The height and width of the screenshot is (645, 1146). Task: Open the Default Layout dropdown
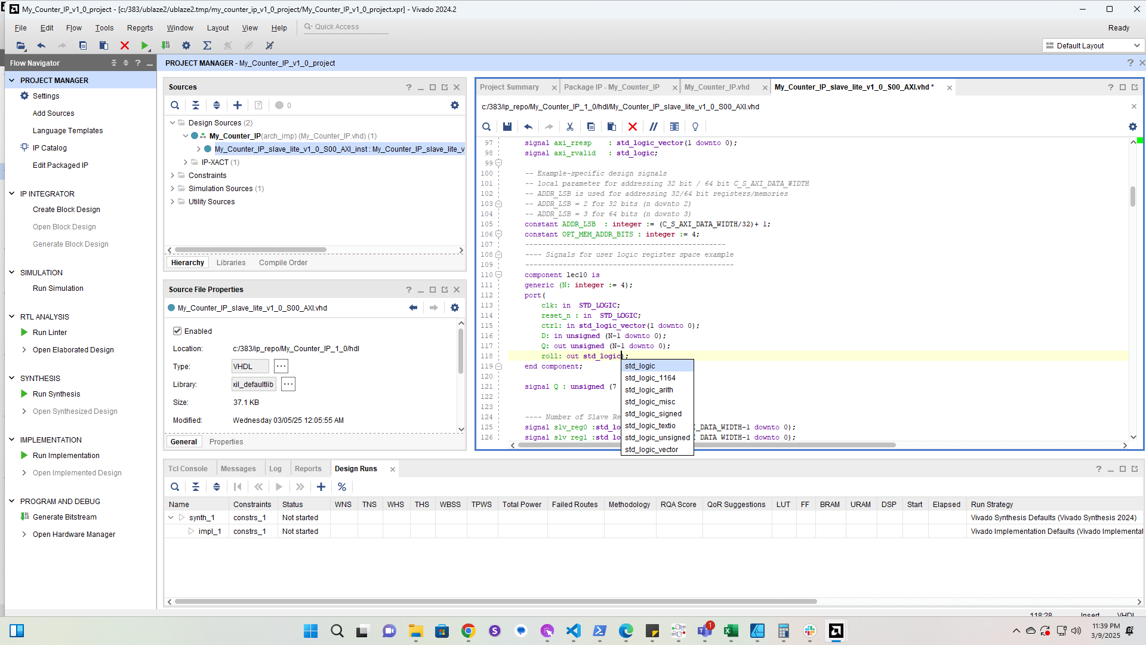(x=1093, y=45)
